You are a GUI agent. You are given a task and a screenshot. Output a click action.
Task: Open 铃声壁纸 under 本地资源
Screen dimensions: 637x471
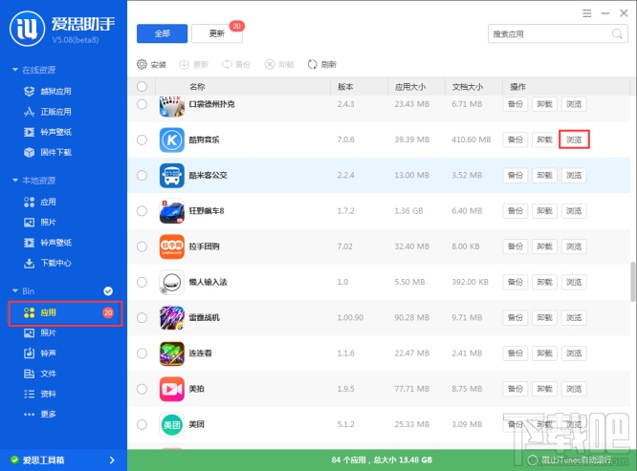[x=48, y=243]
